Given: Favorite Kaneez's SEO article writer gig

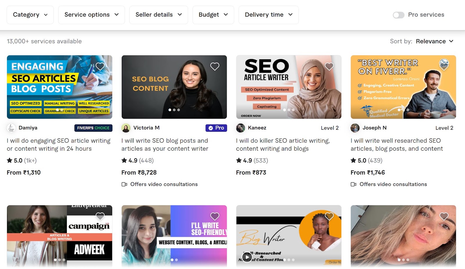Looking at the screenshot, I should pos(329,66).
